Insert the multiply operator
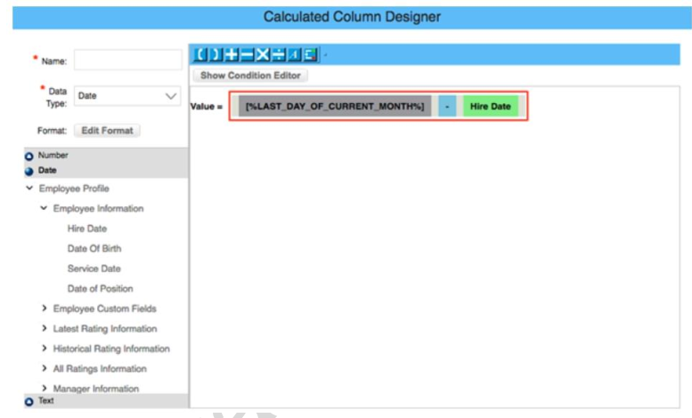The image size is (692, 418). click(263, 55)
